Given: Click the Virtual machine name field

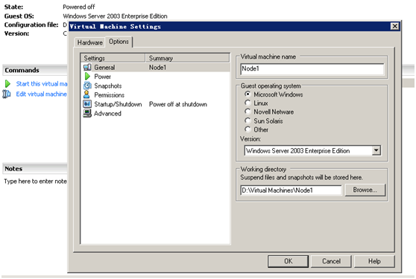Looking at the screenshot, I should click(x=312, y=69).
